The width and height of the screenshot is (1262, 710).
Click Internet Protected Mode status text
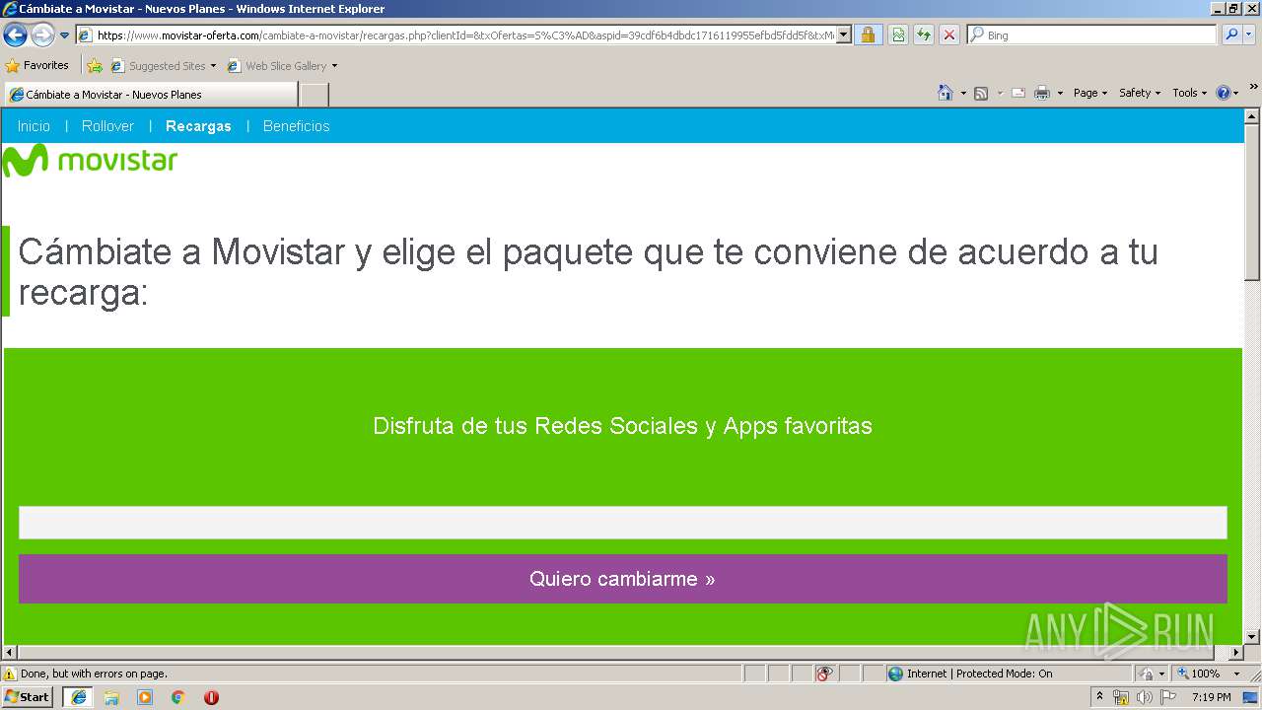pos(979,674)
